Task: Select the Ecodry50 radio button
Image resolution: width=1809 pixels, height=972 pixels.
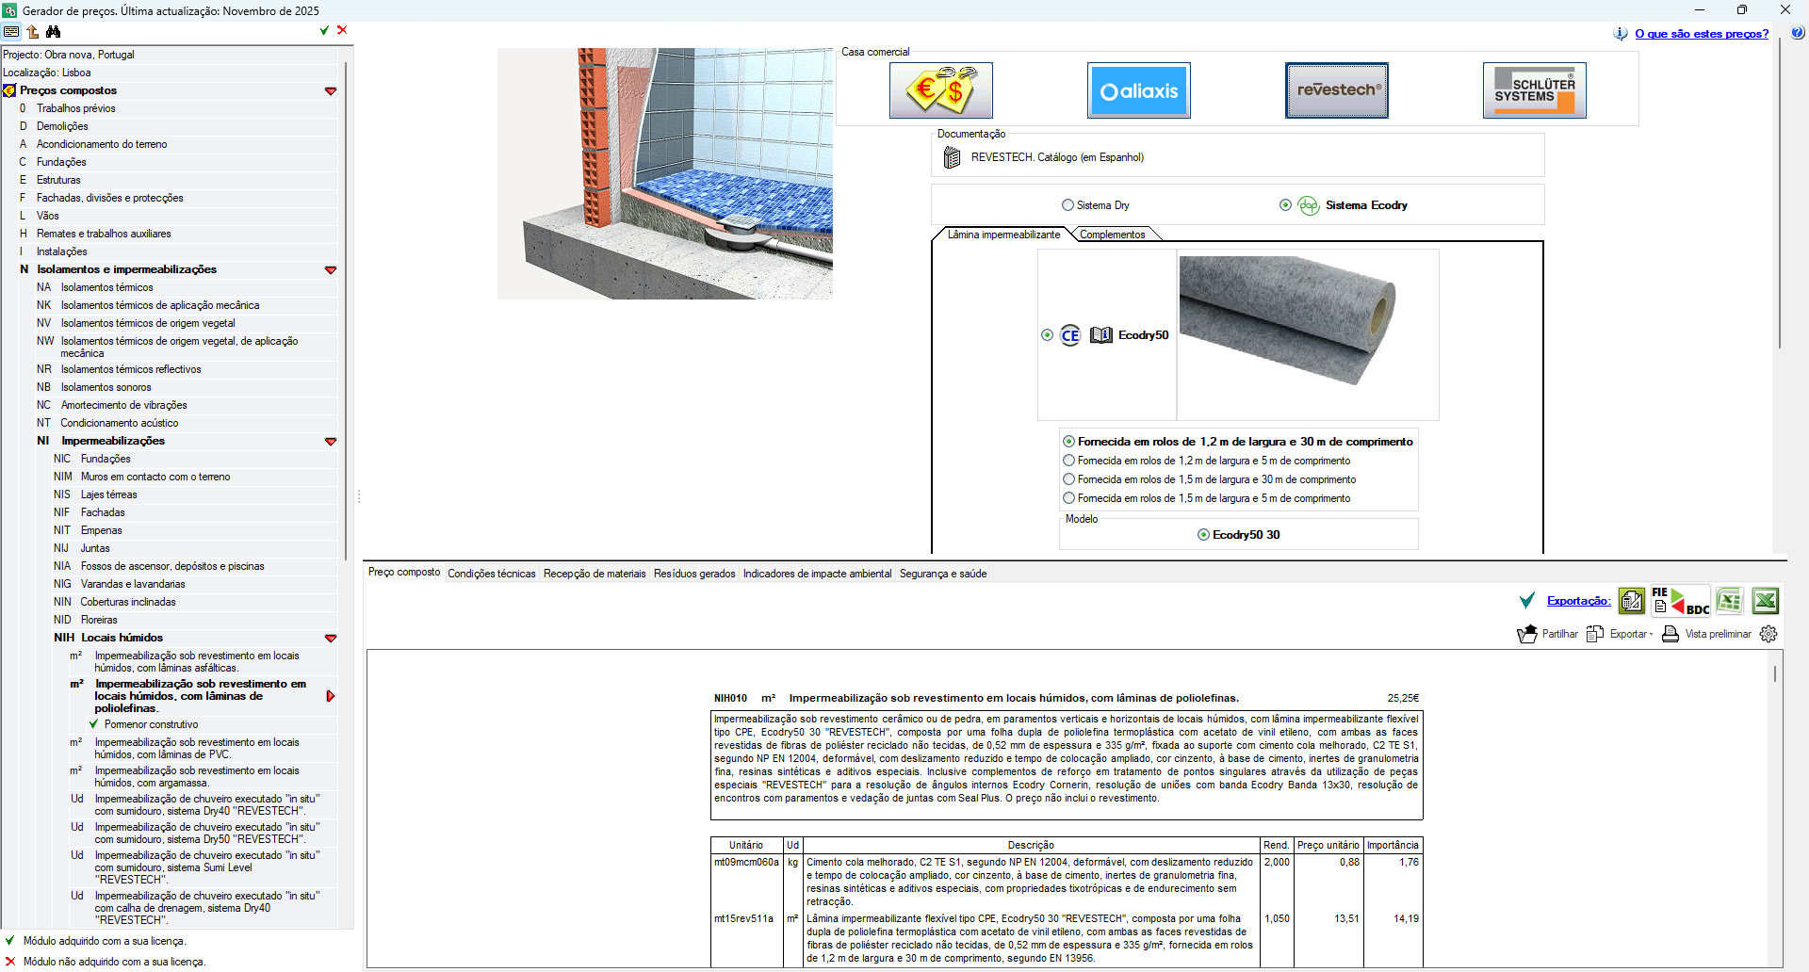Action: tap(1047, 335)
